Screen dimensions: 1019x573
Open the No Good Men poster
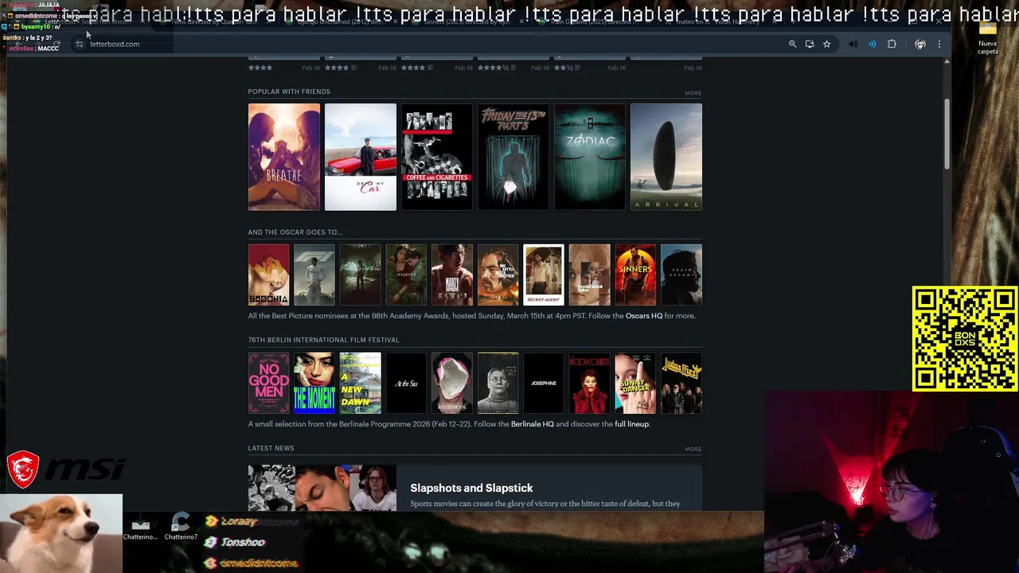(268, 383)
